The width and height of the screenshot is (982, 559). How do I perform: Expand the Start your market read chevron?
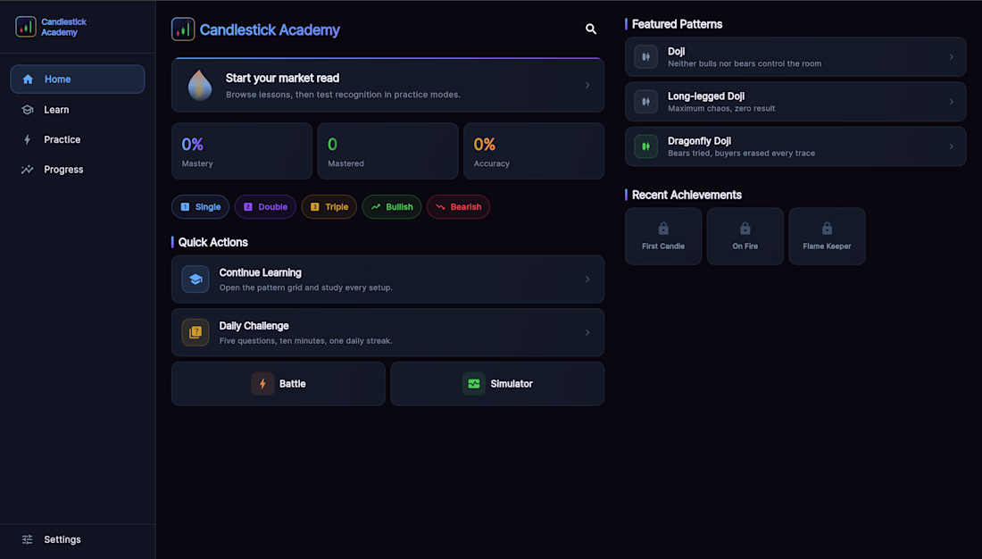click(587, 86)
